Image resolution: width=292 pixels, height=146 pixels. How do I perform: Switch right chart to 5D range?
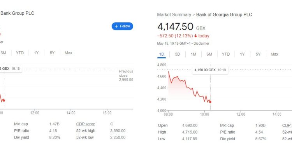tap(178, 54)
